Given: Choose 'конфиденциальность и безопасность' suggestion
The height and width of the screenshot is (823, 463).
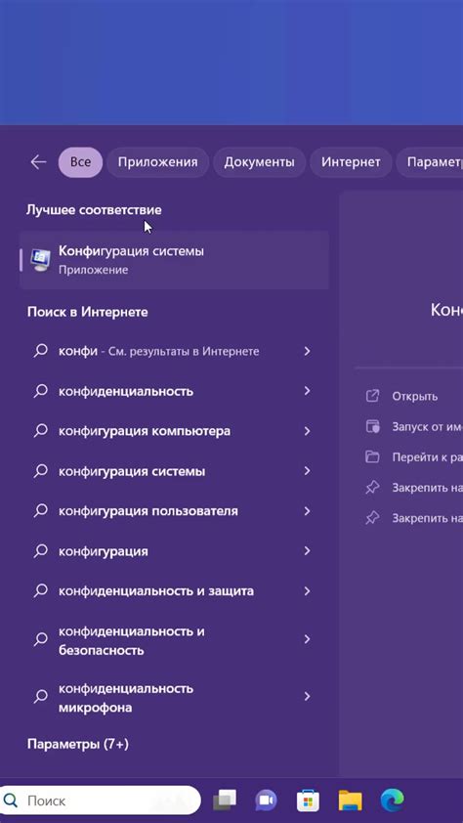Looking at the screenshot, I should (x=132, y=640).
